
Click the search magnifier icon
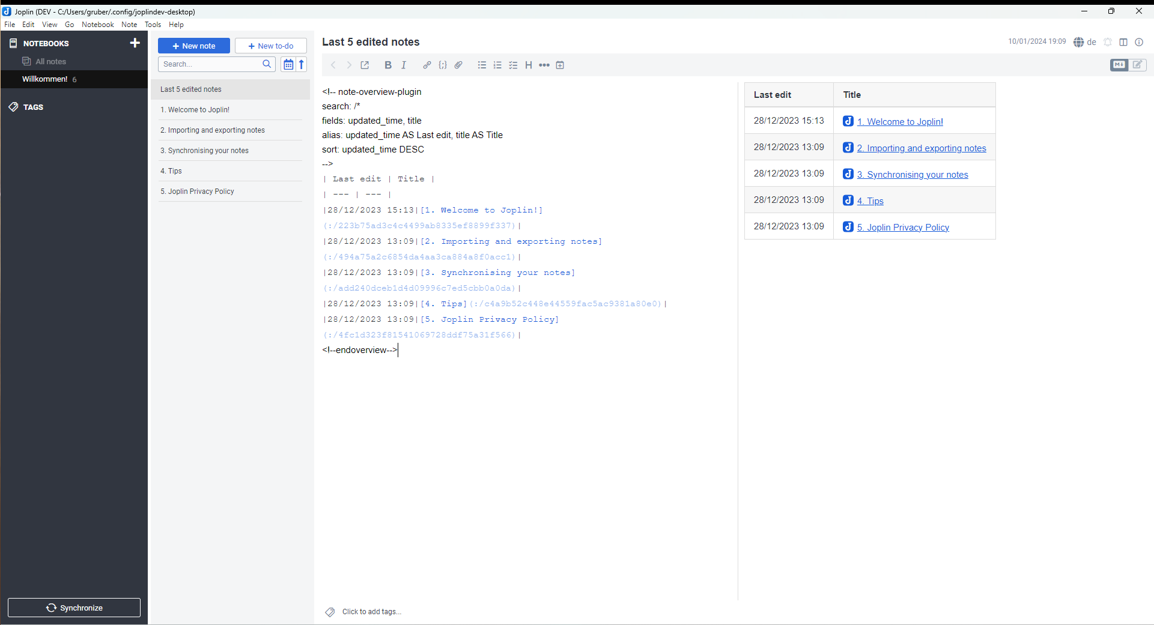click(267, 64)
